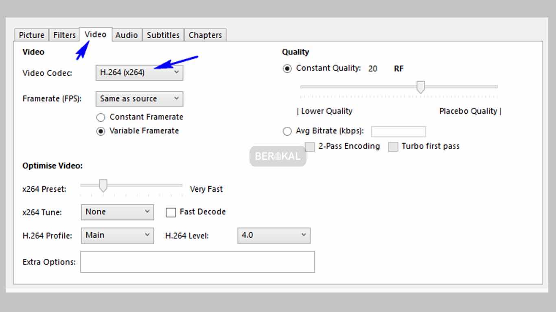The image size is (556, 312).
Task: Switch to the Subtitles tab
Action: point(163,35)
